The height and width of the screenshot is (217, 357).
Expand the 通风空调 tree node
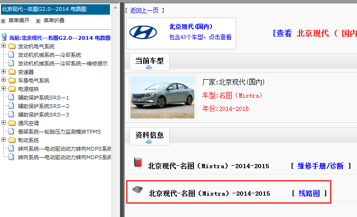[x=3, y=123]
